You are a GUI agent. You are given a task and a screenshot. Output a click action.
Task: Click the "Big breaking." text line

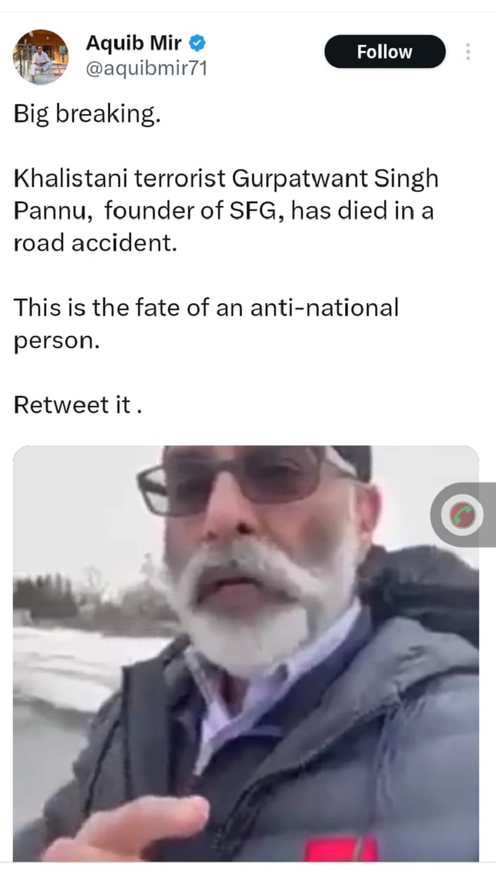click(88, 114)
